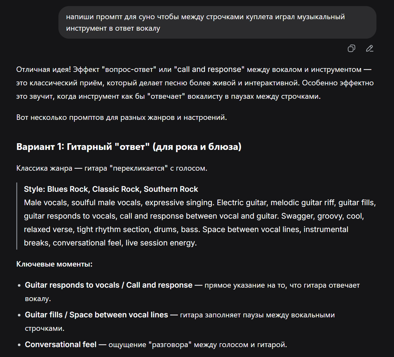Click the "Ключевые моменты:" label
Image resolution: width=394 pixels, height=357 pixels.
coord(54,264)
